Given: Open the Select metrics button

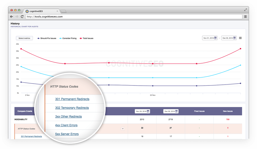Looking at the screenshot, I should point(24,38).
